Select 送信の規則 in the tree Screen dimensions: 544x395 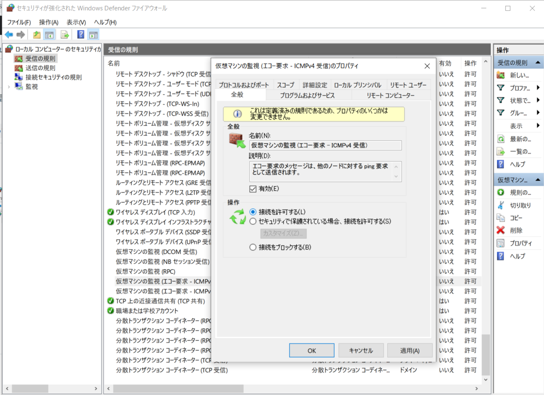tap(40, 67)
